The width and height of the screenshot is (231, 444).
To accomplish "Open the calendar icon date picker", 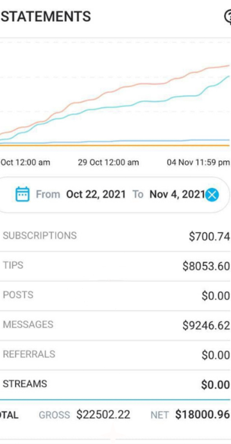I will coord(22,194).
